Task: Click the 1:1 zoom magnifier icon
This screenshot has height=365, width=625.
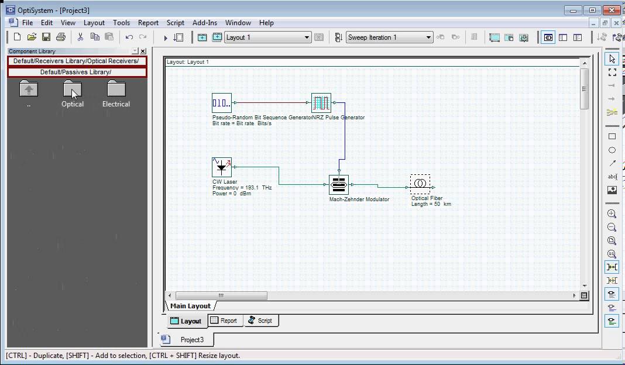Action: [612, 254]
